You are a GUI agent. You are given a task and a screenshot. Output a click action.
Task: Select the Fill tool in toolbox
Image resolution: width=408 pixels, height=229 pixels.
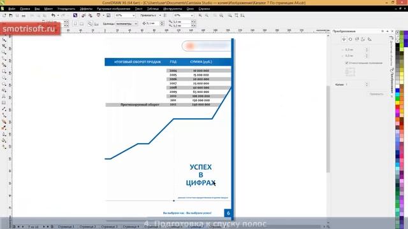(x=4, y=141)
